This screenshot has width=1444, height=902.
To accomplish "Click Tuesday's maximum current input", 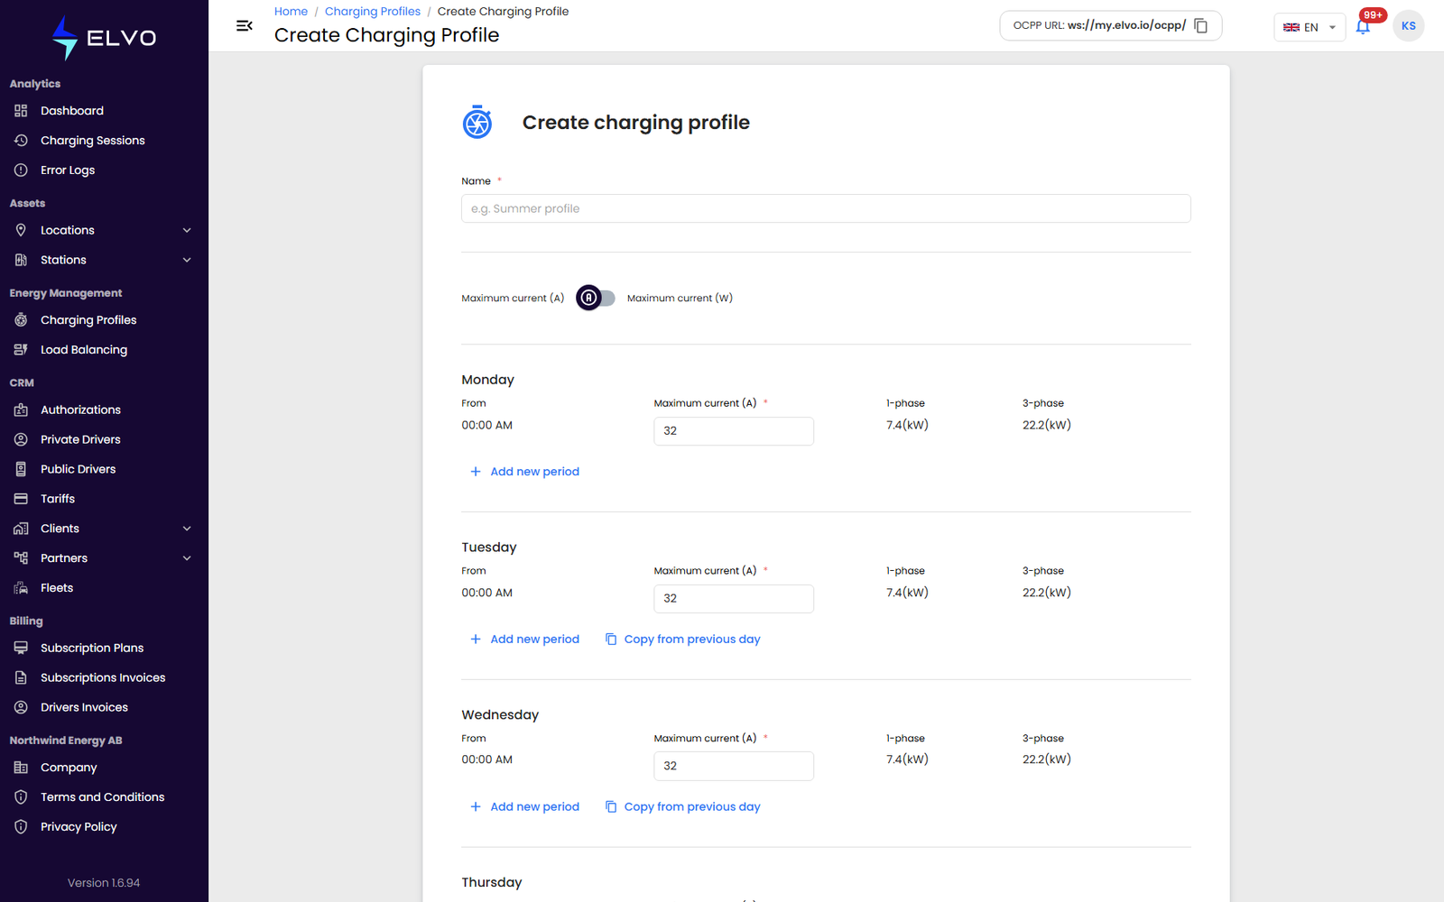I will [734, 599].
